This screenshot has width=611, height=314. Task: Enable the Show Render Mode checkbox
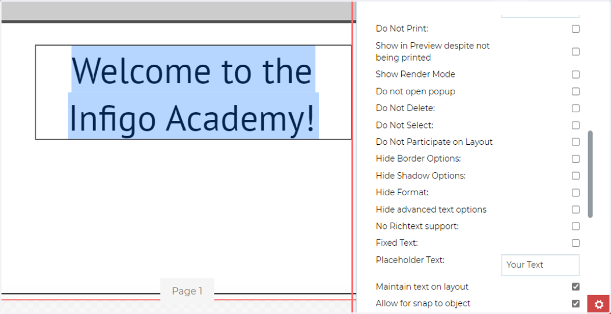click(x=575, y=74)
